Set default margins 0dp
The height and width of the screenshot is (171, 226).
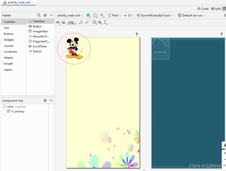(x=71, y=22)
